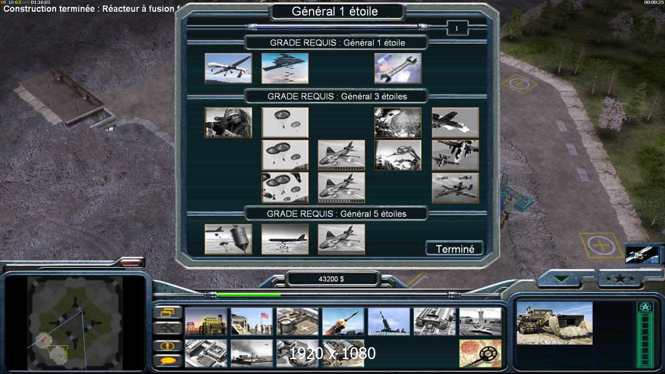Select the camouflaged sniper Pathfinder power

(228, 122)
